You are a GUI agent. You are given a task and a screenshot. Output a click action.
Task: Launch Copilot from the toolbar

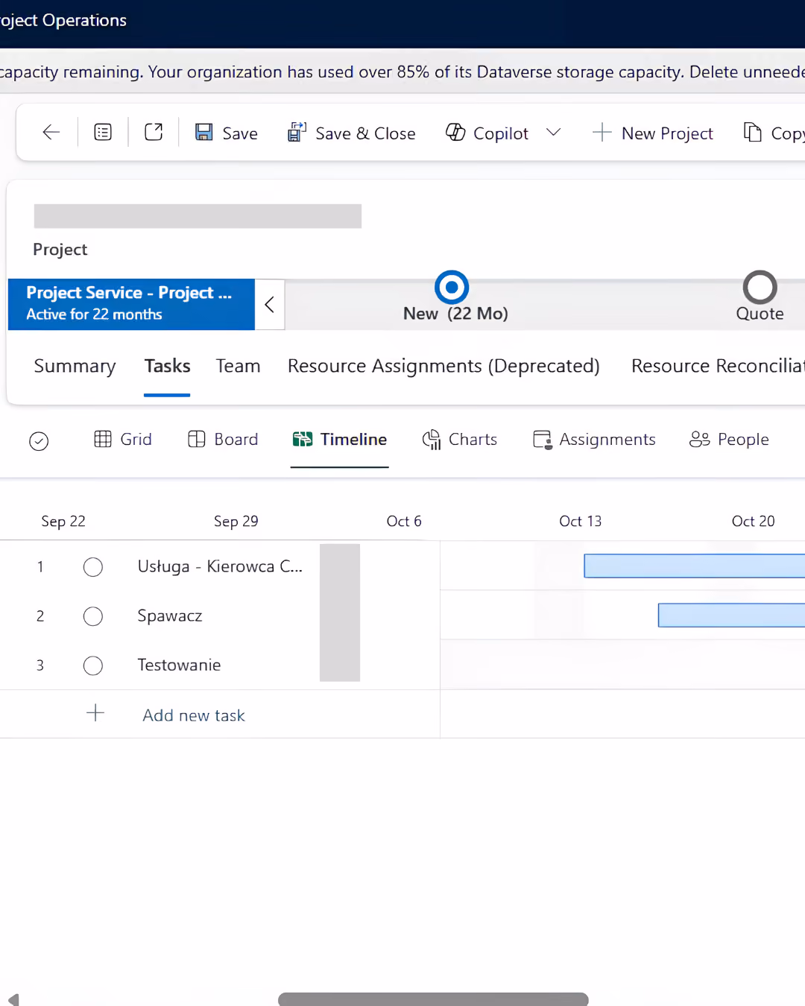click(487, 133)
